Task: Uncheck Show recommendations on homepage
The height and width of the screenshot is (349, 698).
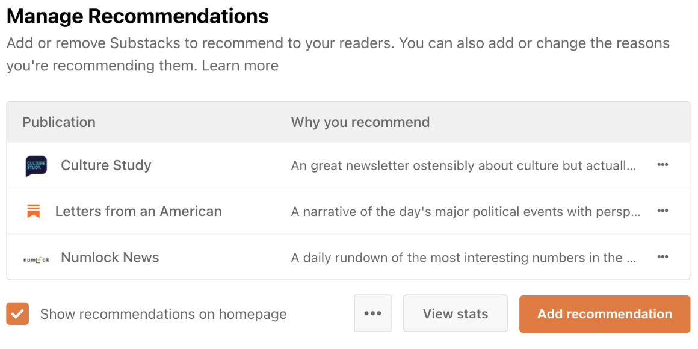Action: tap(18, 314)
